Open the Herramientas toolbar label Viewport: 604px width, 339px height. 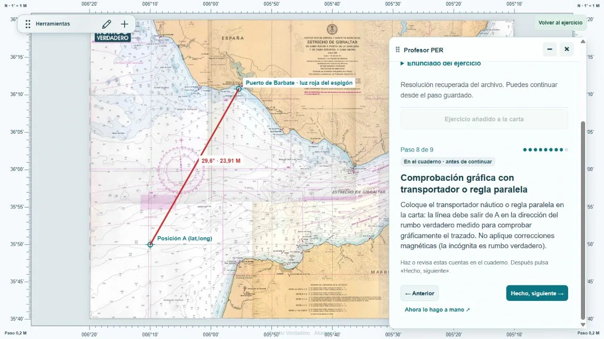click(53, 24)
